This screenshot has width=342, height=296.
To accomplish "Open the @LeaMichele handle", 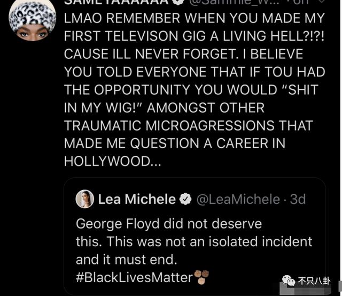I will (x=238, y=200).
